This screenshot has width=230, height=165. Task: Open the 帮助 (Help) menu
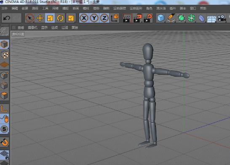tap(203, 8)
